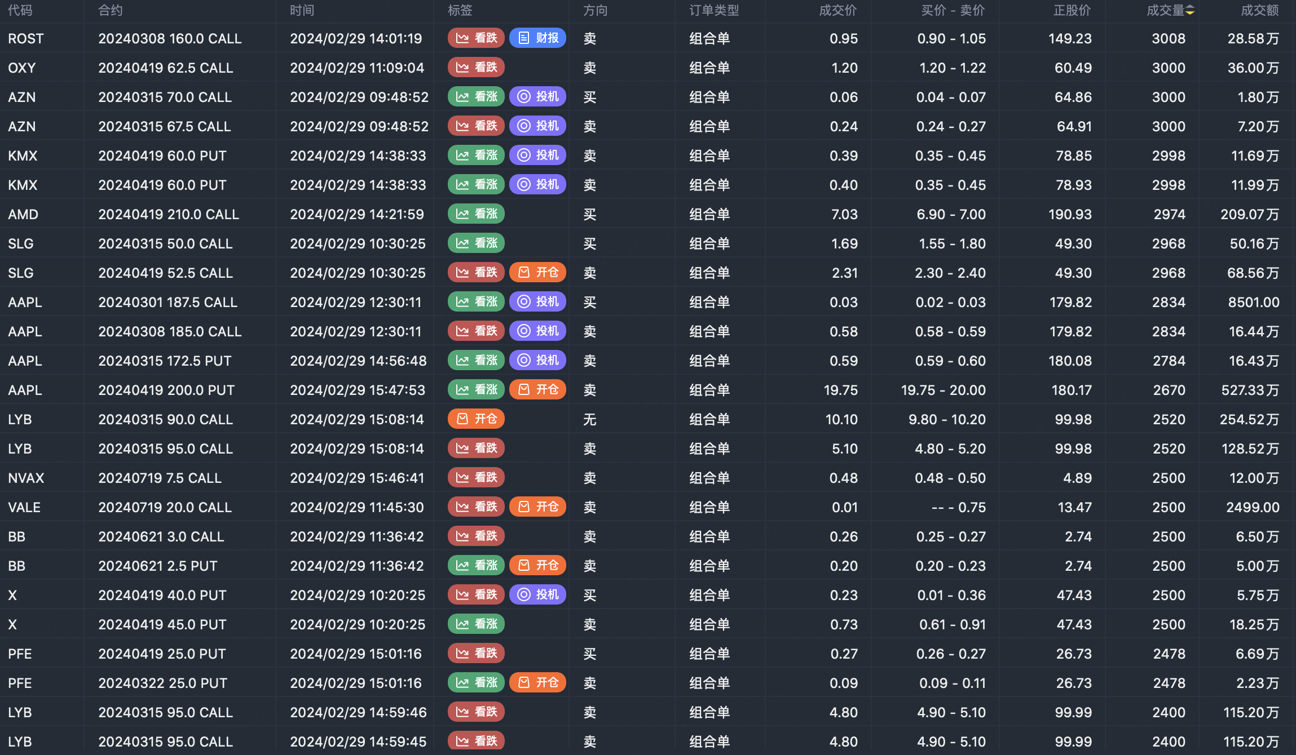Click 开仓 tag on AAPL 200.0 PUT row
This screenshot has width=1296, height=755.
point(537,390)
